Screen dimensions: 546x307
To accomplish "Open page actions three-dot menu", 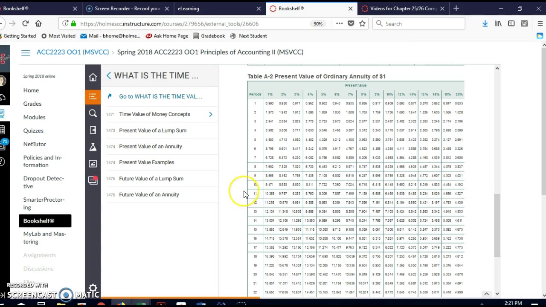I will [x=339, y=23].
